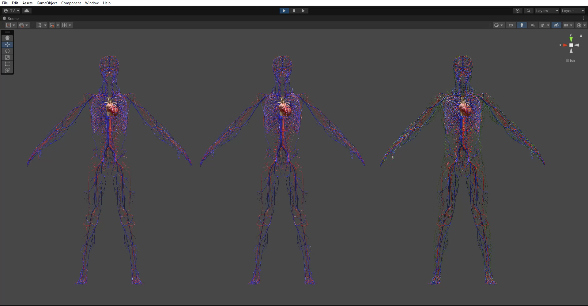Click the search magnifier icon

(528, 11)
